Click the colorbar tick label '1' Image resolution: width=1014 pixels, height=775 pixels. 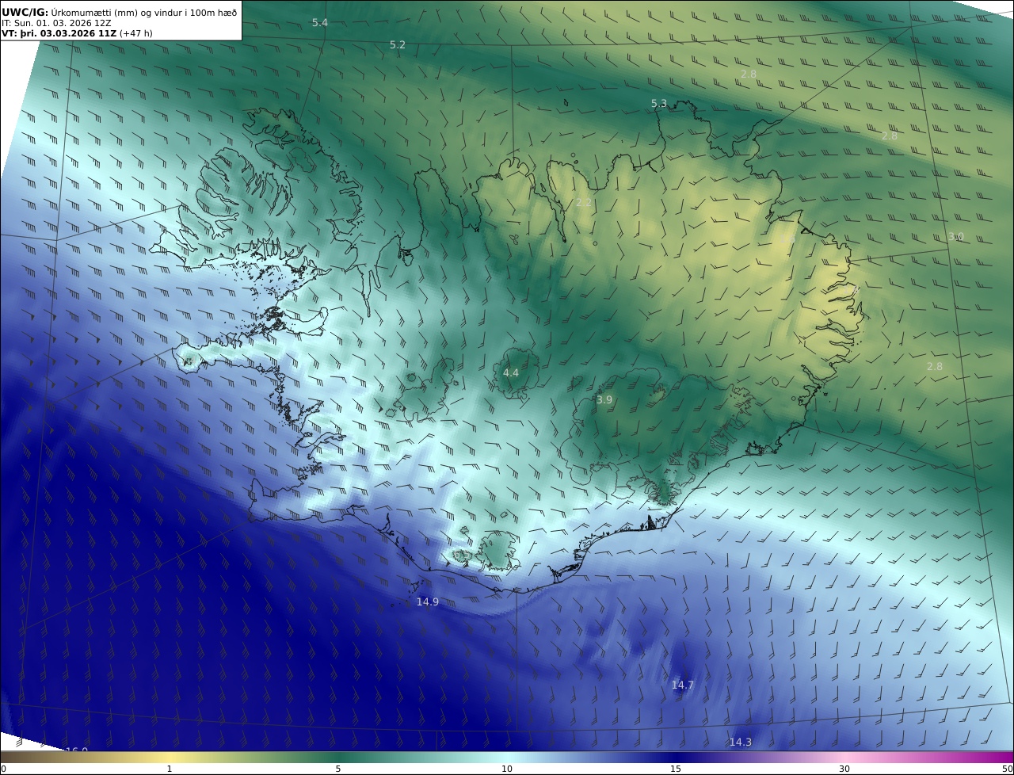click(170, 769)
